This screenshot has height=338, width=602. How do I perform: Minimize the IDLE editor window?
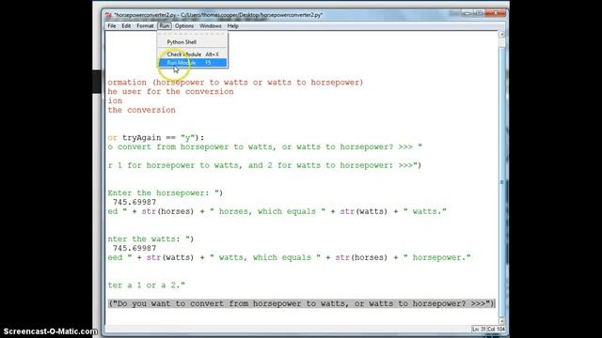(467, 13)
